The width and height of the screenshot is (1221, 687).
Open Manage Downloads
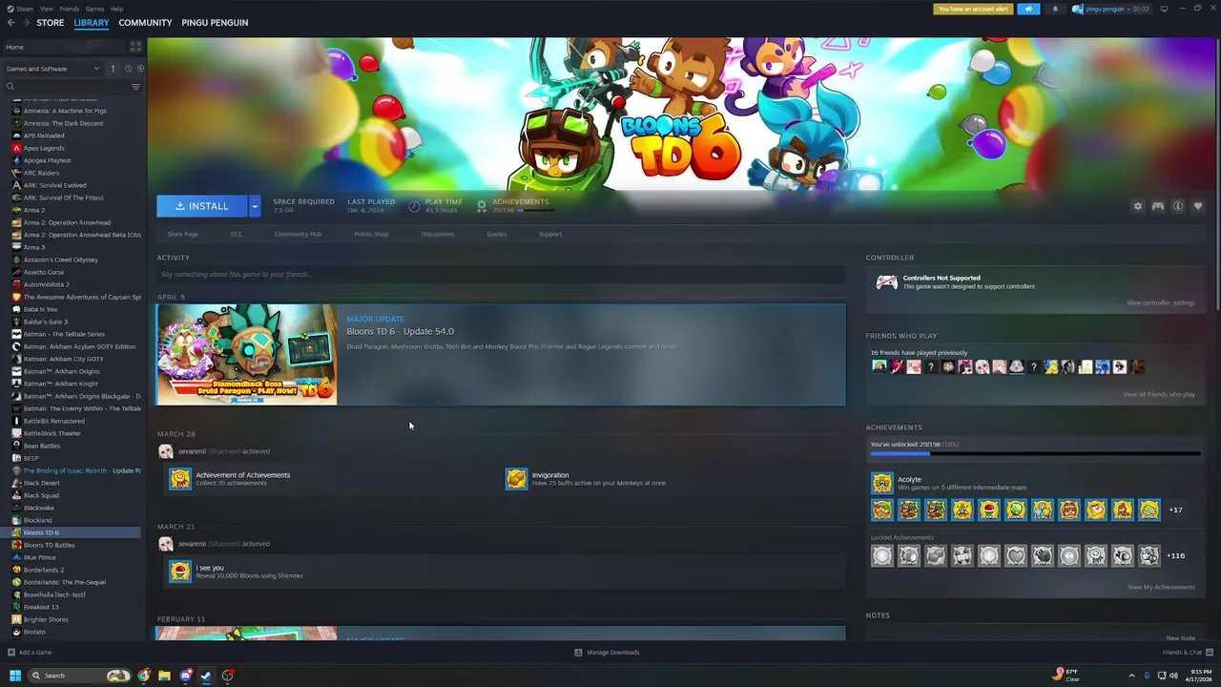coord(607,653)
